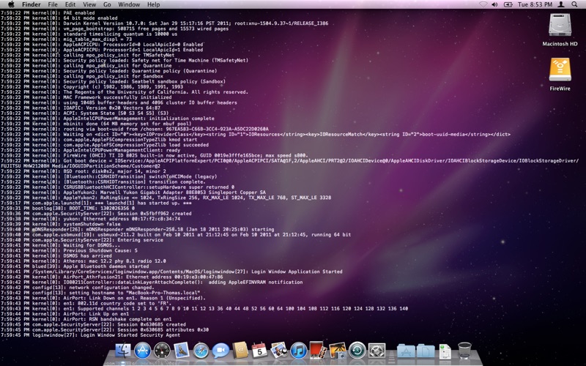Open the Spotlight search magnifier

[x=574, y=4]
